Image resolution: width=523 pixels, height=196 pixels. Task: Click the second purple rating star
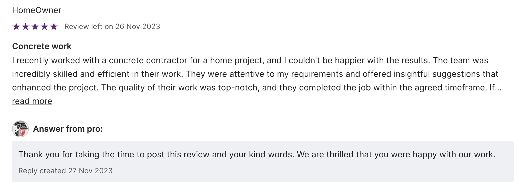[26, 27]
